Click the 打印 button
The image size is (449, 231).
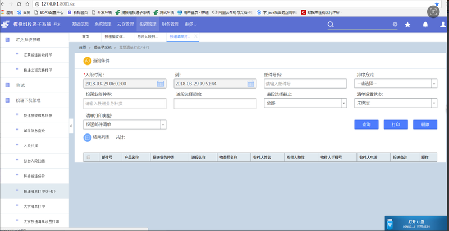tap(396, 124)
